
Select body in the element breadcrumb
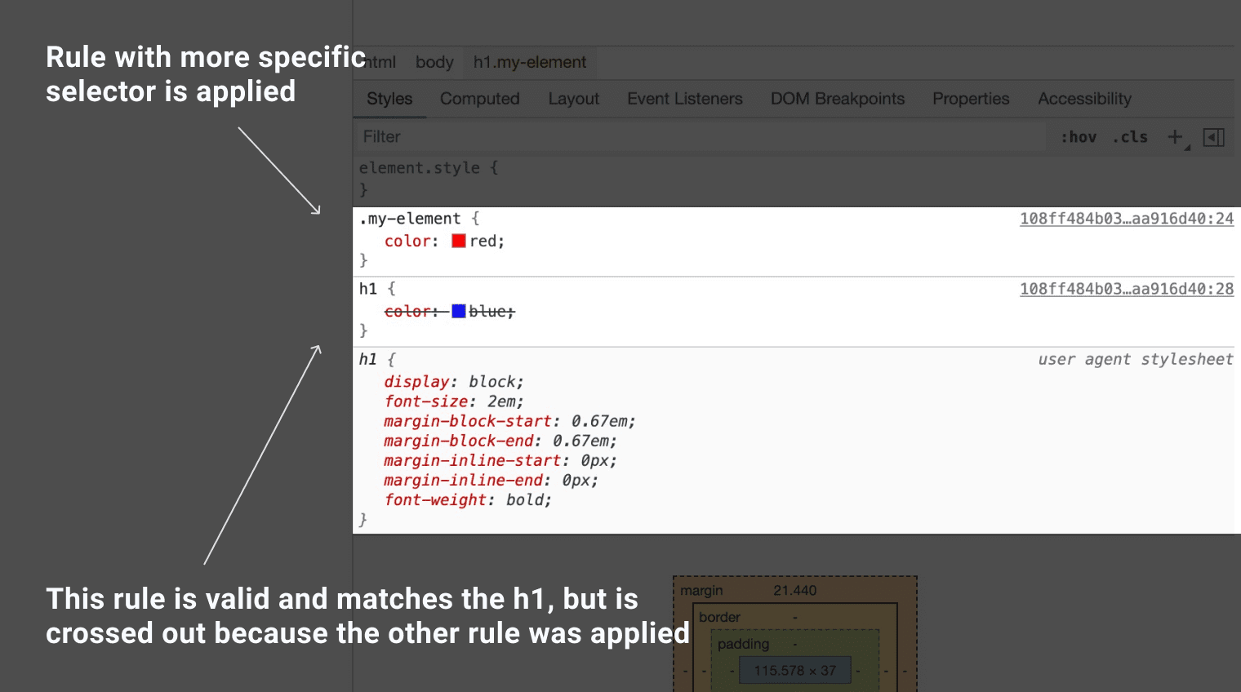point(434,62)
